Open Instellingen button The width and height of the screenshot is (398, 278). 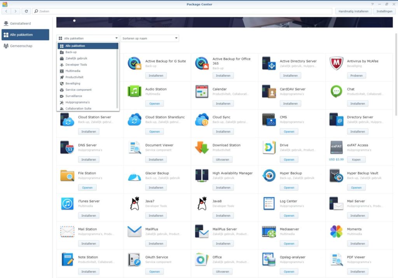(384, 11)
